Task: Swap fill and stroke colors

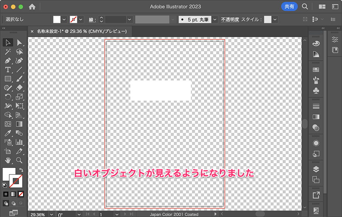Action: pos(22,170)
